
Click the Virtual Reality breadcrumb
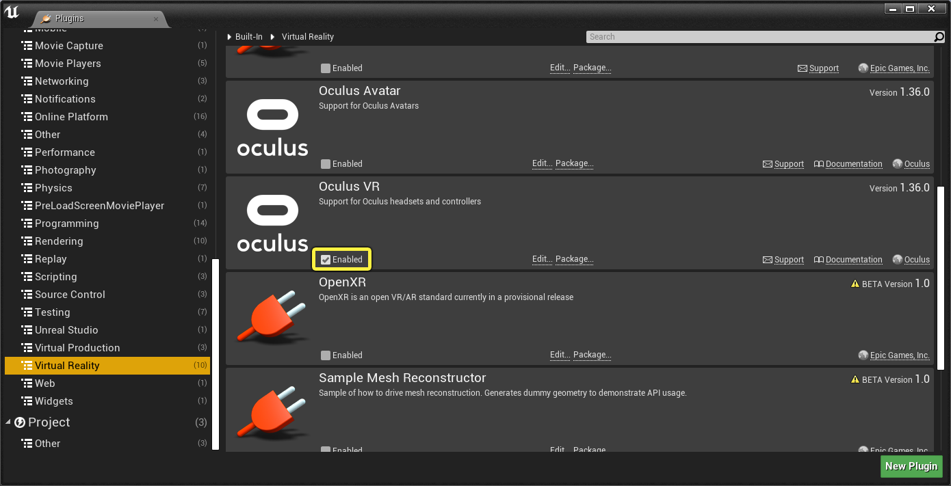click(308, 37)
